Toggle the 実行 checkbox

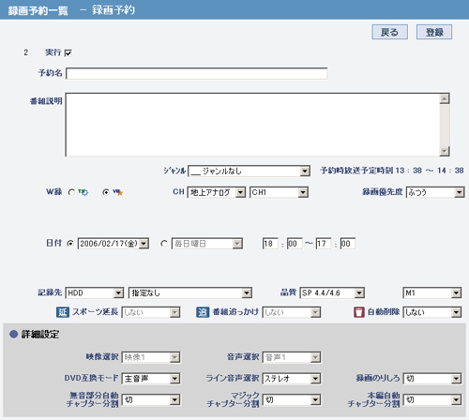(x=68, y=52)
